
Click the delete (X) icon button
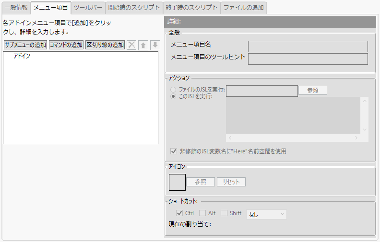click(x=131, y=45)
